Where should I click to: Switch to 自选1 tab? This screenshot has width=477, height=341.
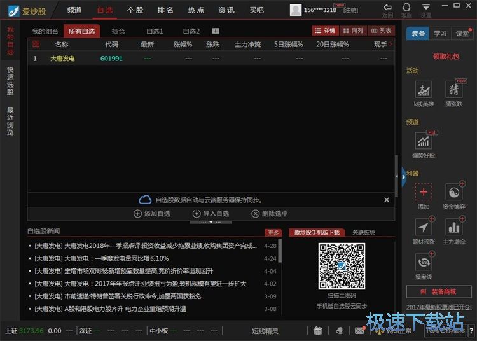pos(155,31)
